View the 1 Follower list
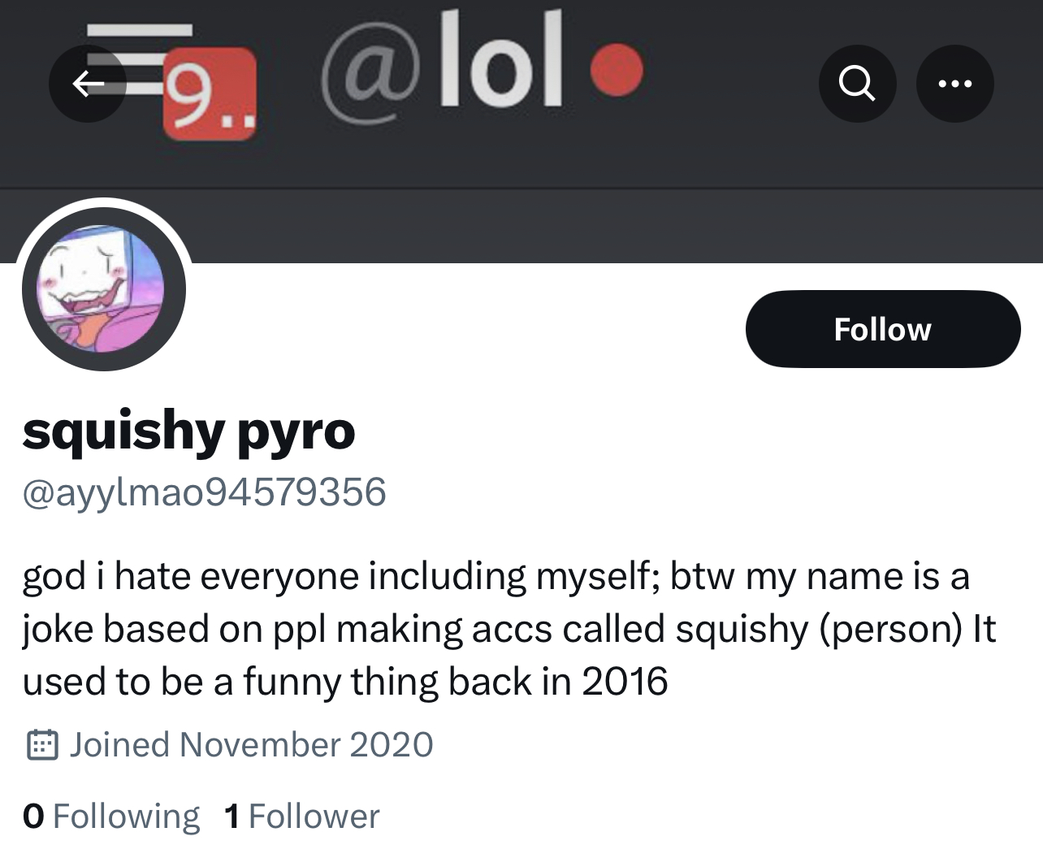 click(x=301, y=817)
